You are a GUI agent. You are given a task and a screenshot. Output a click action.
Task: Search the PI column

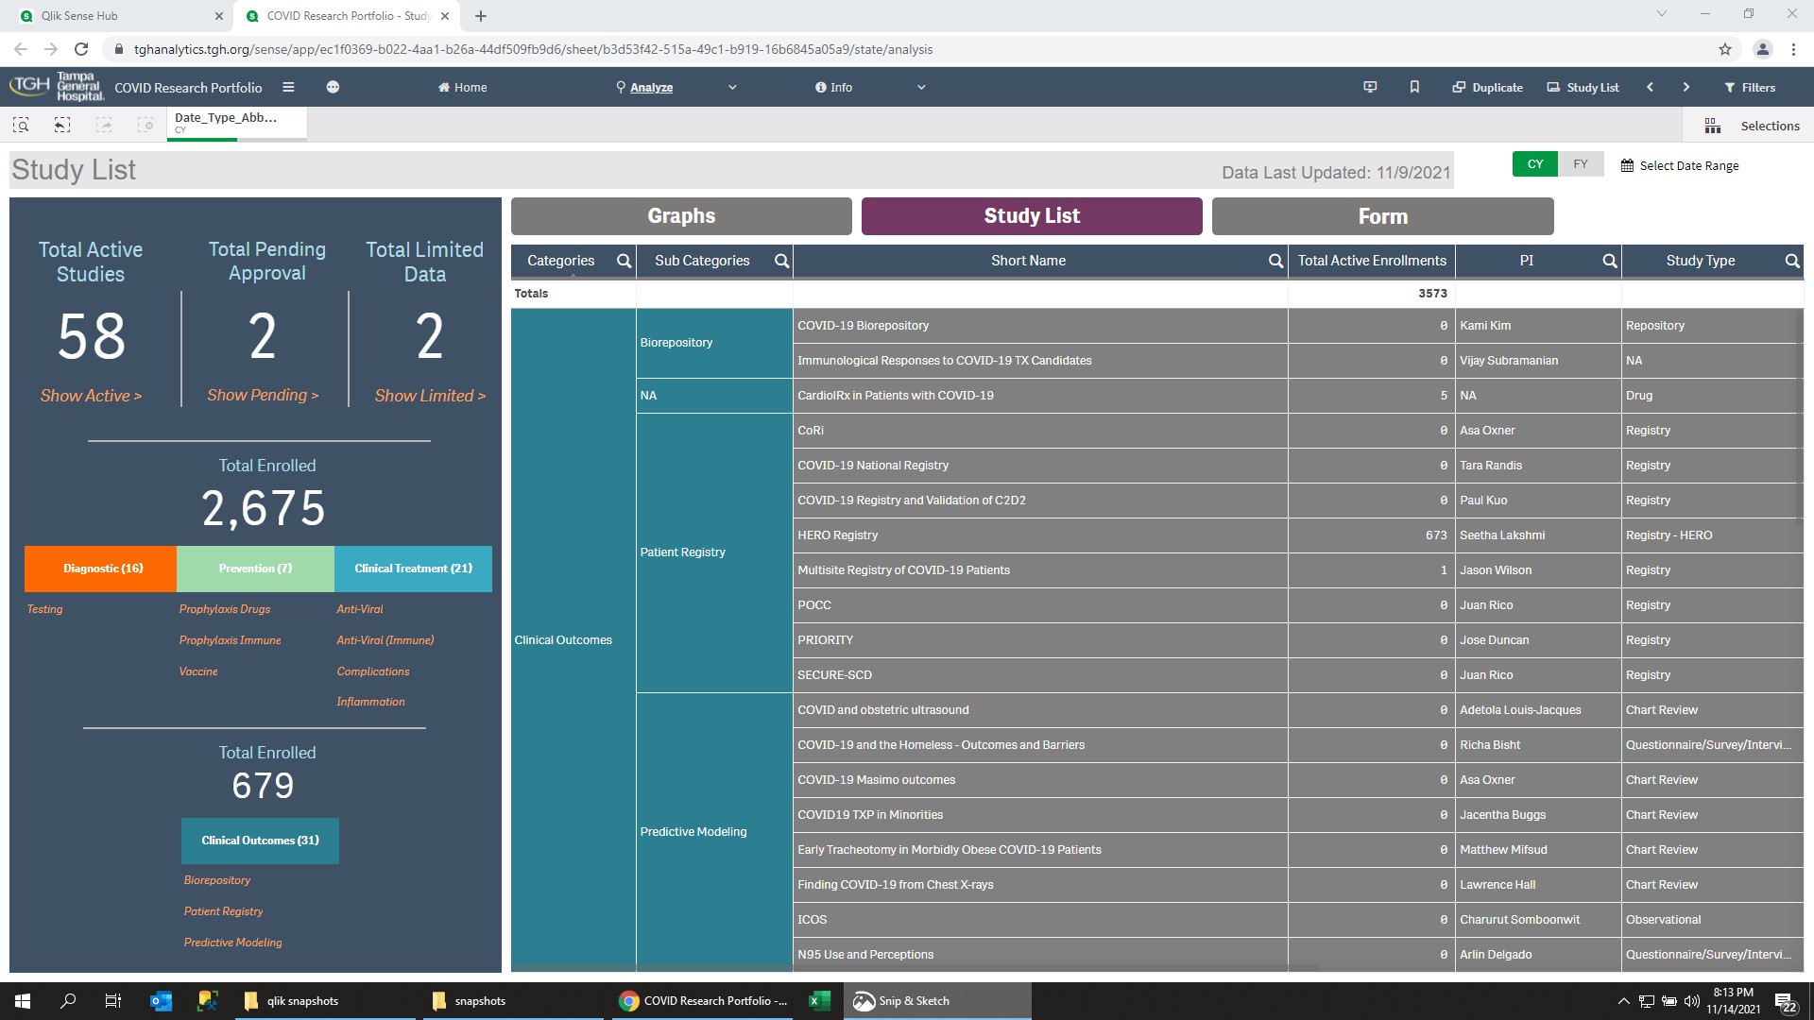pos(1611,261)
